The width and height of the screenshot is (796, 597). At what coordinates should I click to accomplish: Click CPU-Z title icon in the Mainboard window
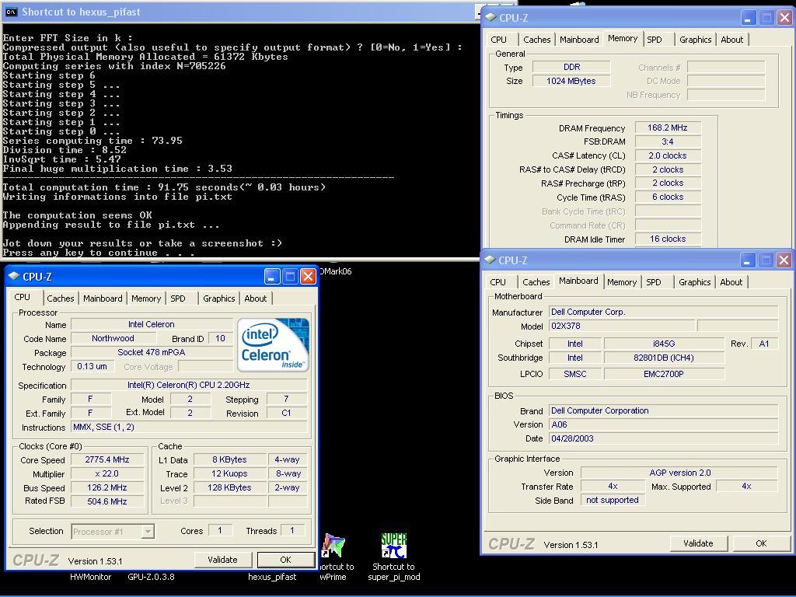(x=490, y=260)
